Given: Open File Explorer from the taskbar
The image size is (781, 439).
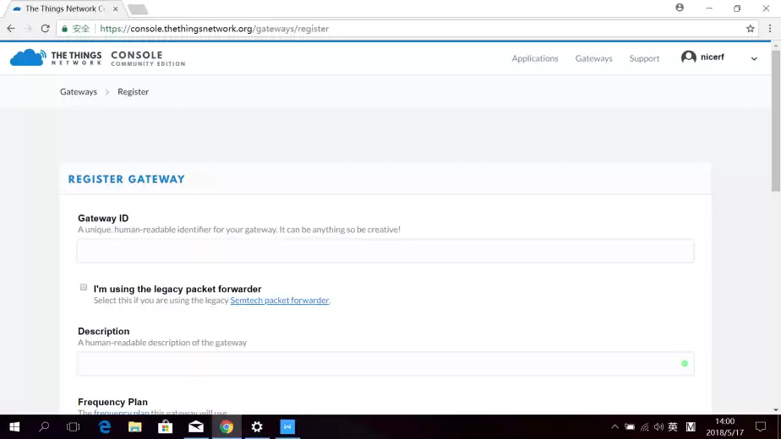Looking at the screenshot, I should click(x=135, y=427).
